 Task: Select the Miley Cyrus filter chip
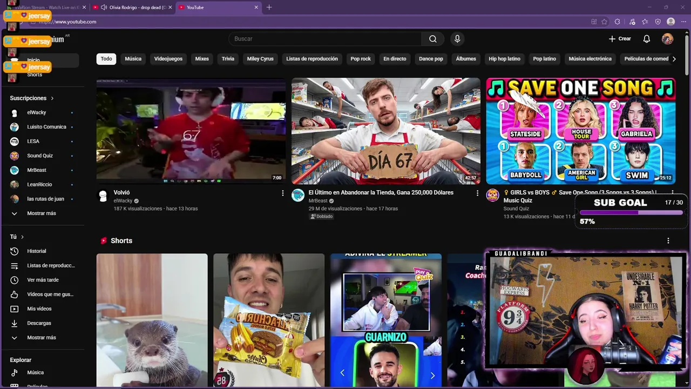tap(260, 59)
